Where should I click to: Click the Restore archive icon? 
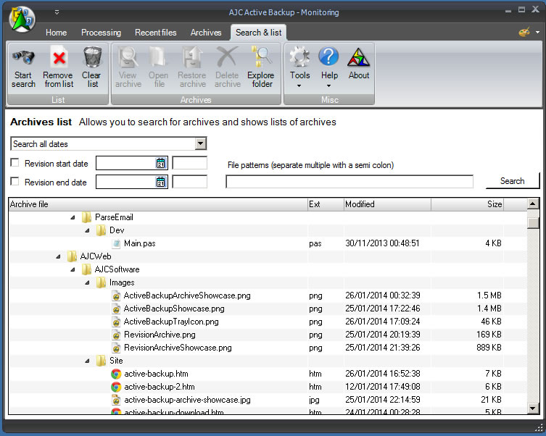(x=192, y=58)
